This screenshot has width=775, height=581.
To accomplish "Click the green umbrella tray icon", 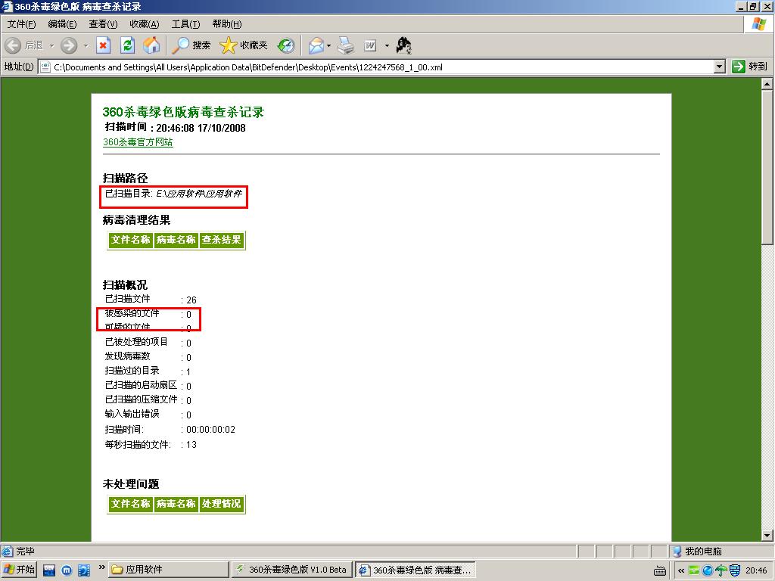I will click(x=721, y=570).
